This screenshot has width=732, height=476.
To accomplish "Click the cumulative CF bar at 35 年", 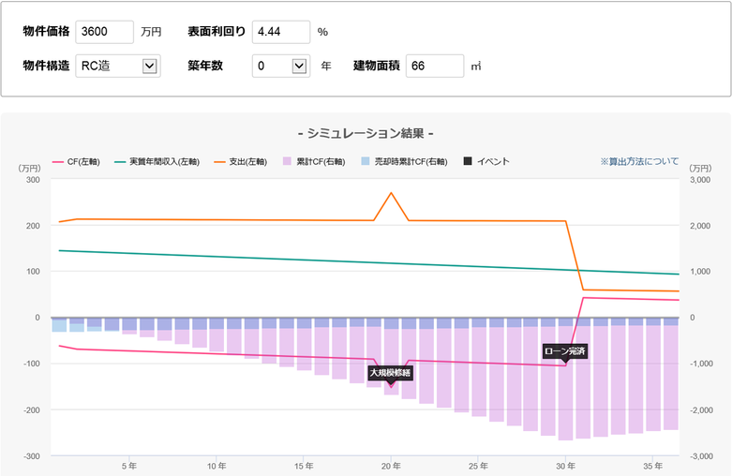I will tap(653, 374).
